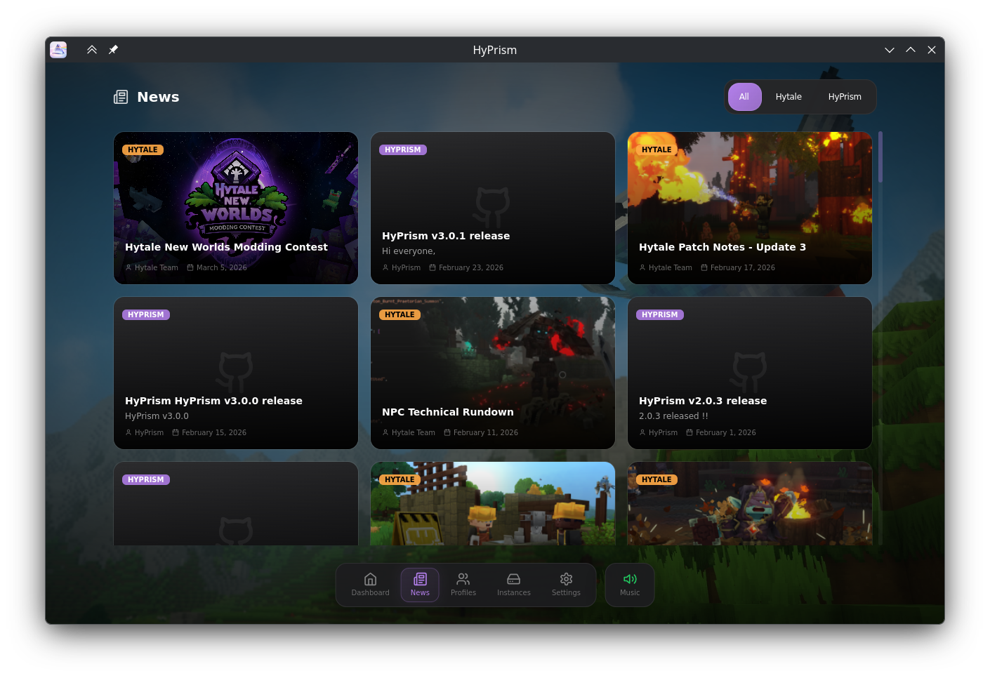Open the HyPrism v2.0.3 release card
This screenshot has height=678, width=990.
click(x=750, y=373)
